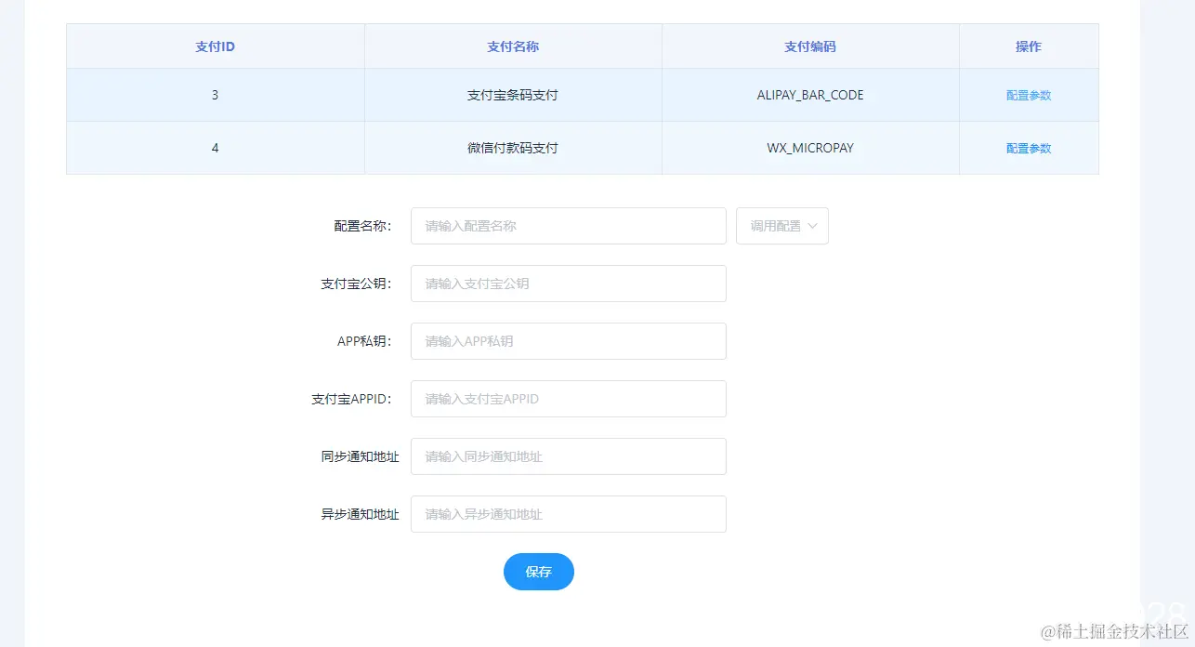Click the 支付宝公钥 form label
The image size is (1195, 647).
click(x=357, y=284)
